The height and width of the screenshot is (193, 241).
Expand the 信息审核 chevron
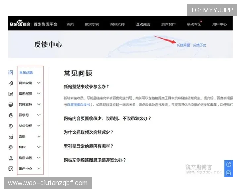click(39, 158)
